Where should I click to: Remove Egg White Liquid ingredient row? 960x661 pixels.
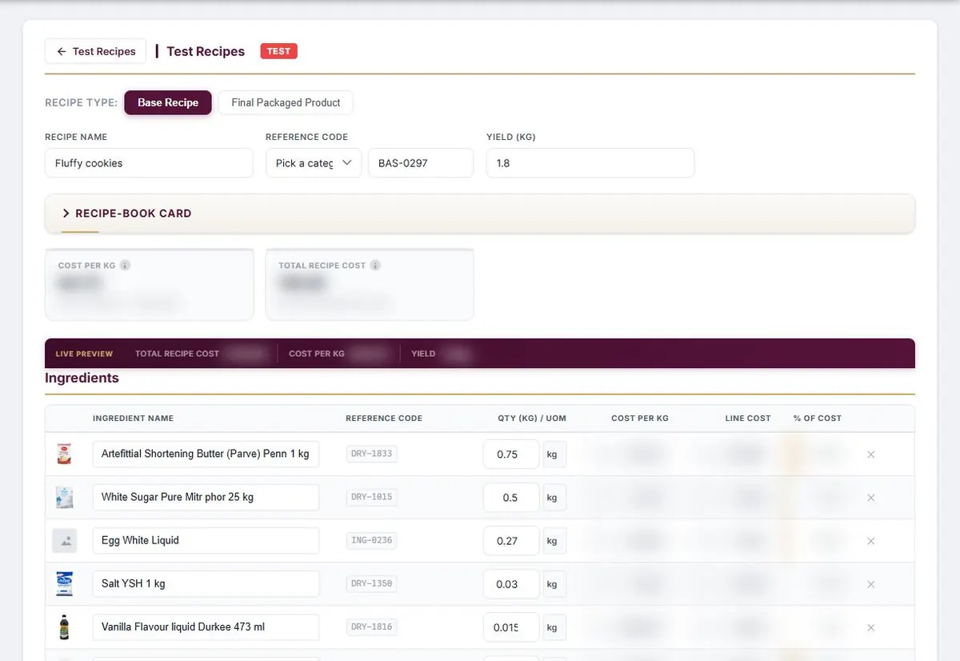871,541
